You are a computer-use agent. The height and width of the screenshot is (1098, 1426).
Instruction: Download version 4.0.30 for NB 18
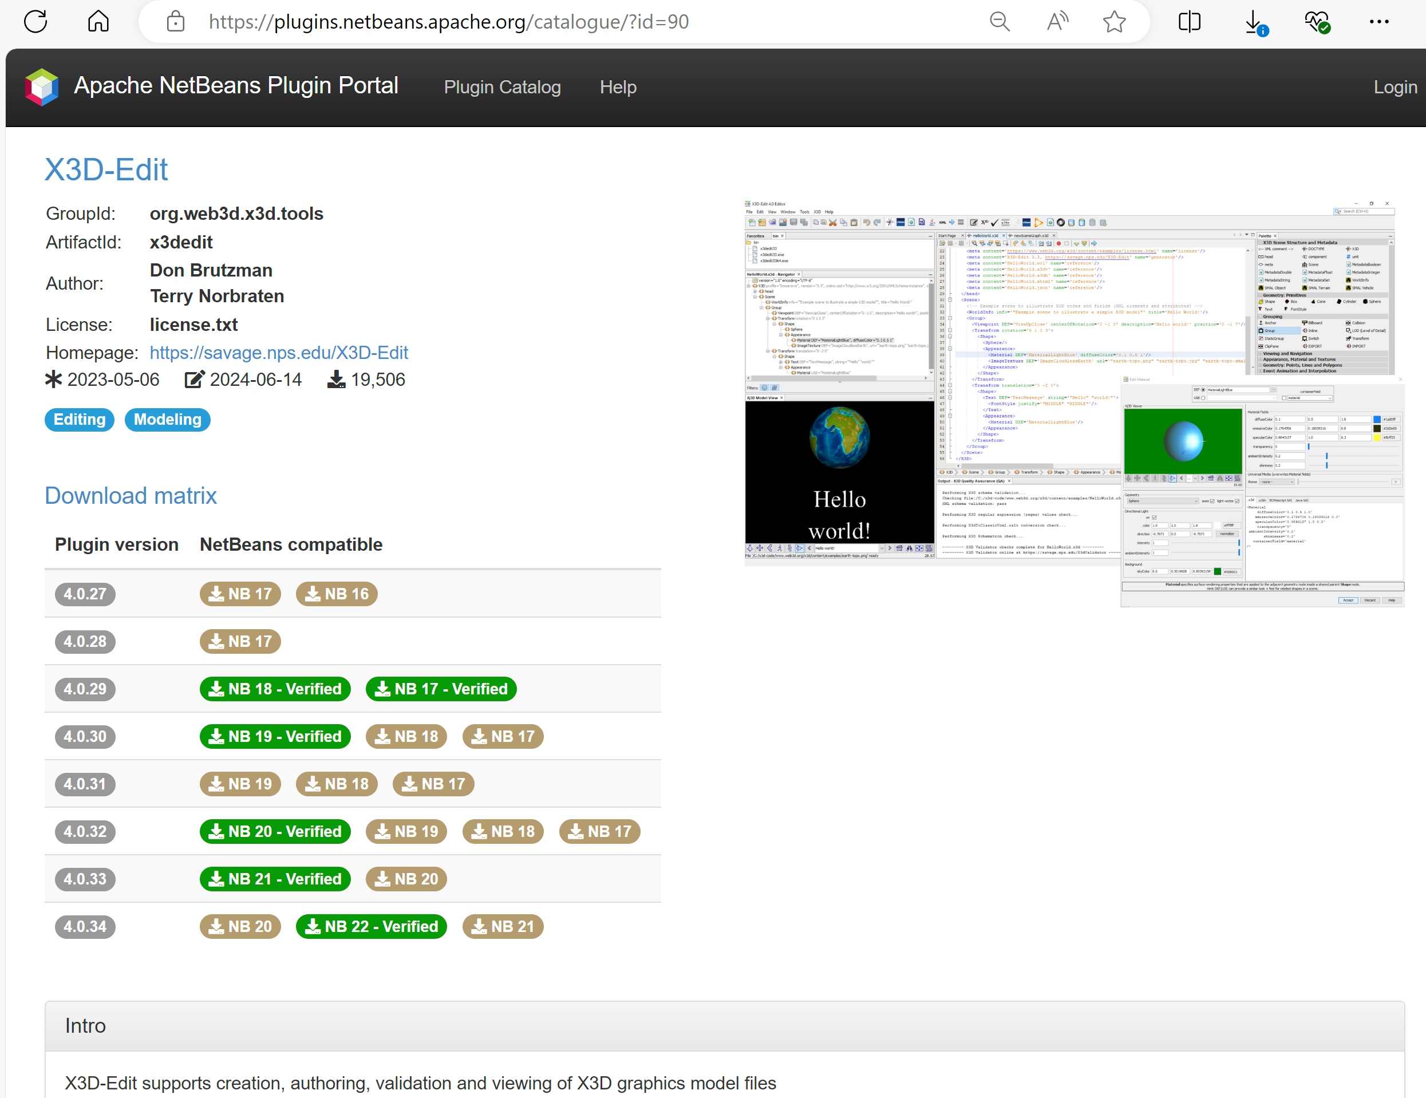click(407, 737)
